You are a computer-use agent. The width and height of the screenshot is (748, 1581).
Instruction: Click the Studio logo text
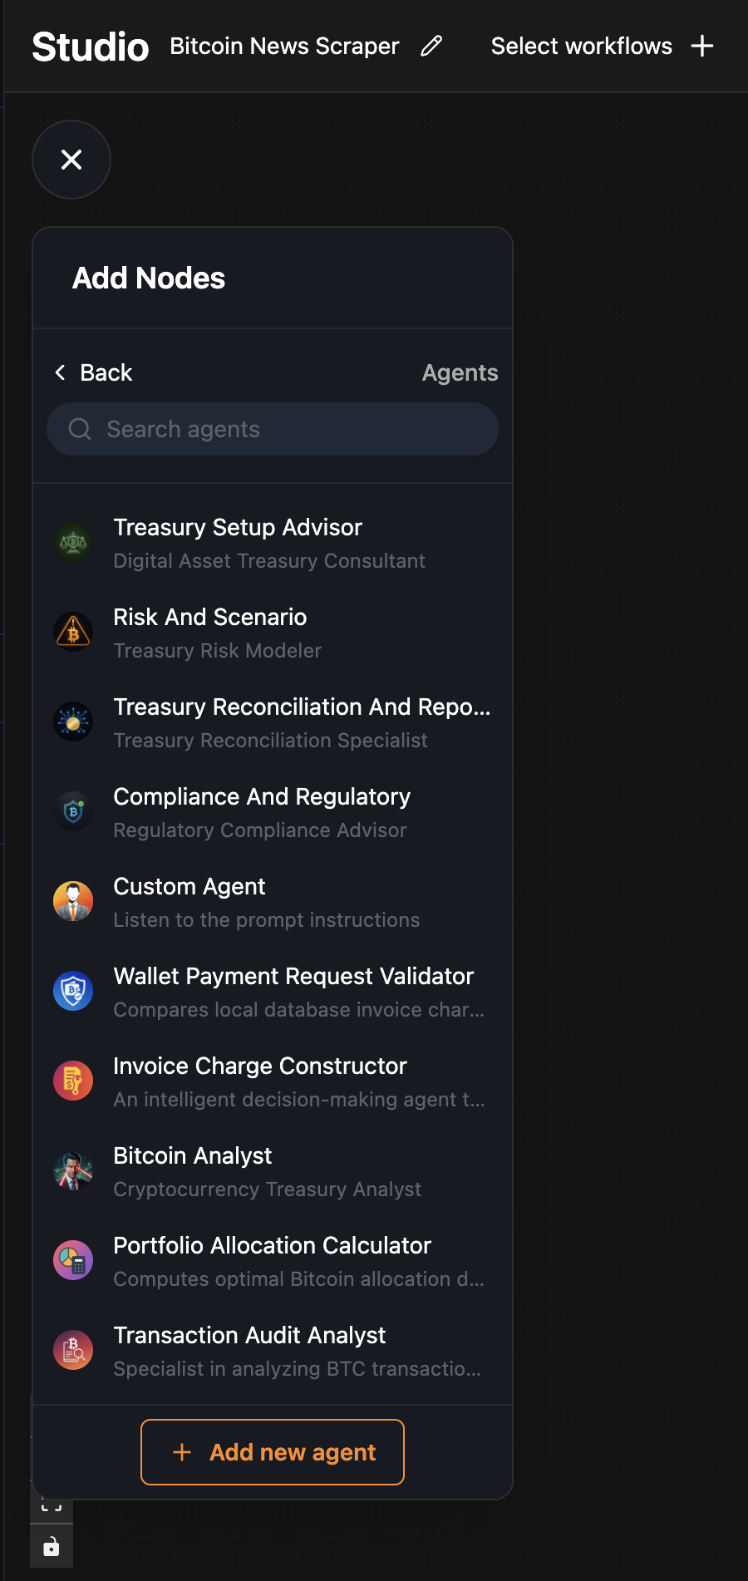pyautogui.click(x=91, y=47)
